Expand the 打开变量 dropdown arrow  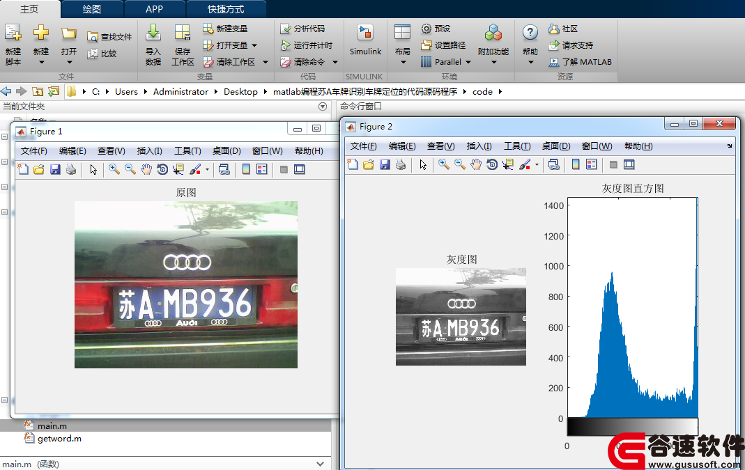click(254, 45)
